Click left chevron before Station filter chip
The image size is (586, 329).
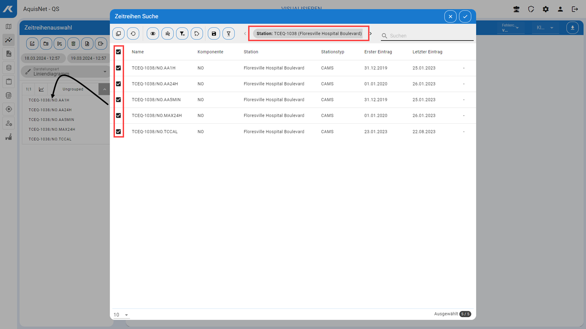pos(245,33)
